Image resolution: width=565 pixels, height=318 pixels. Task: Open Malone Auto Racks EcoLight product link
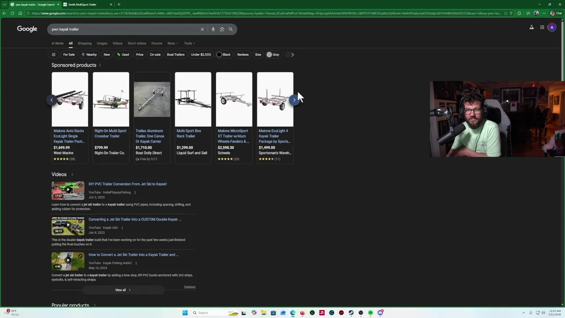click(x=69, y=136)
